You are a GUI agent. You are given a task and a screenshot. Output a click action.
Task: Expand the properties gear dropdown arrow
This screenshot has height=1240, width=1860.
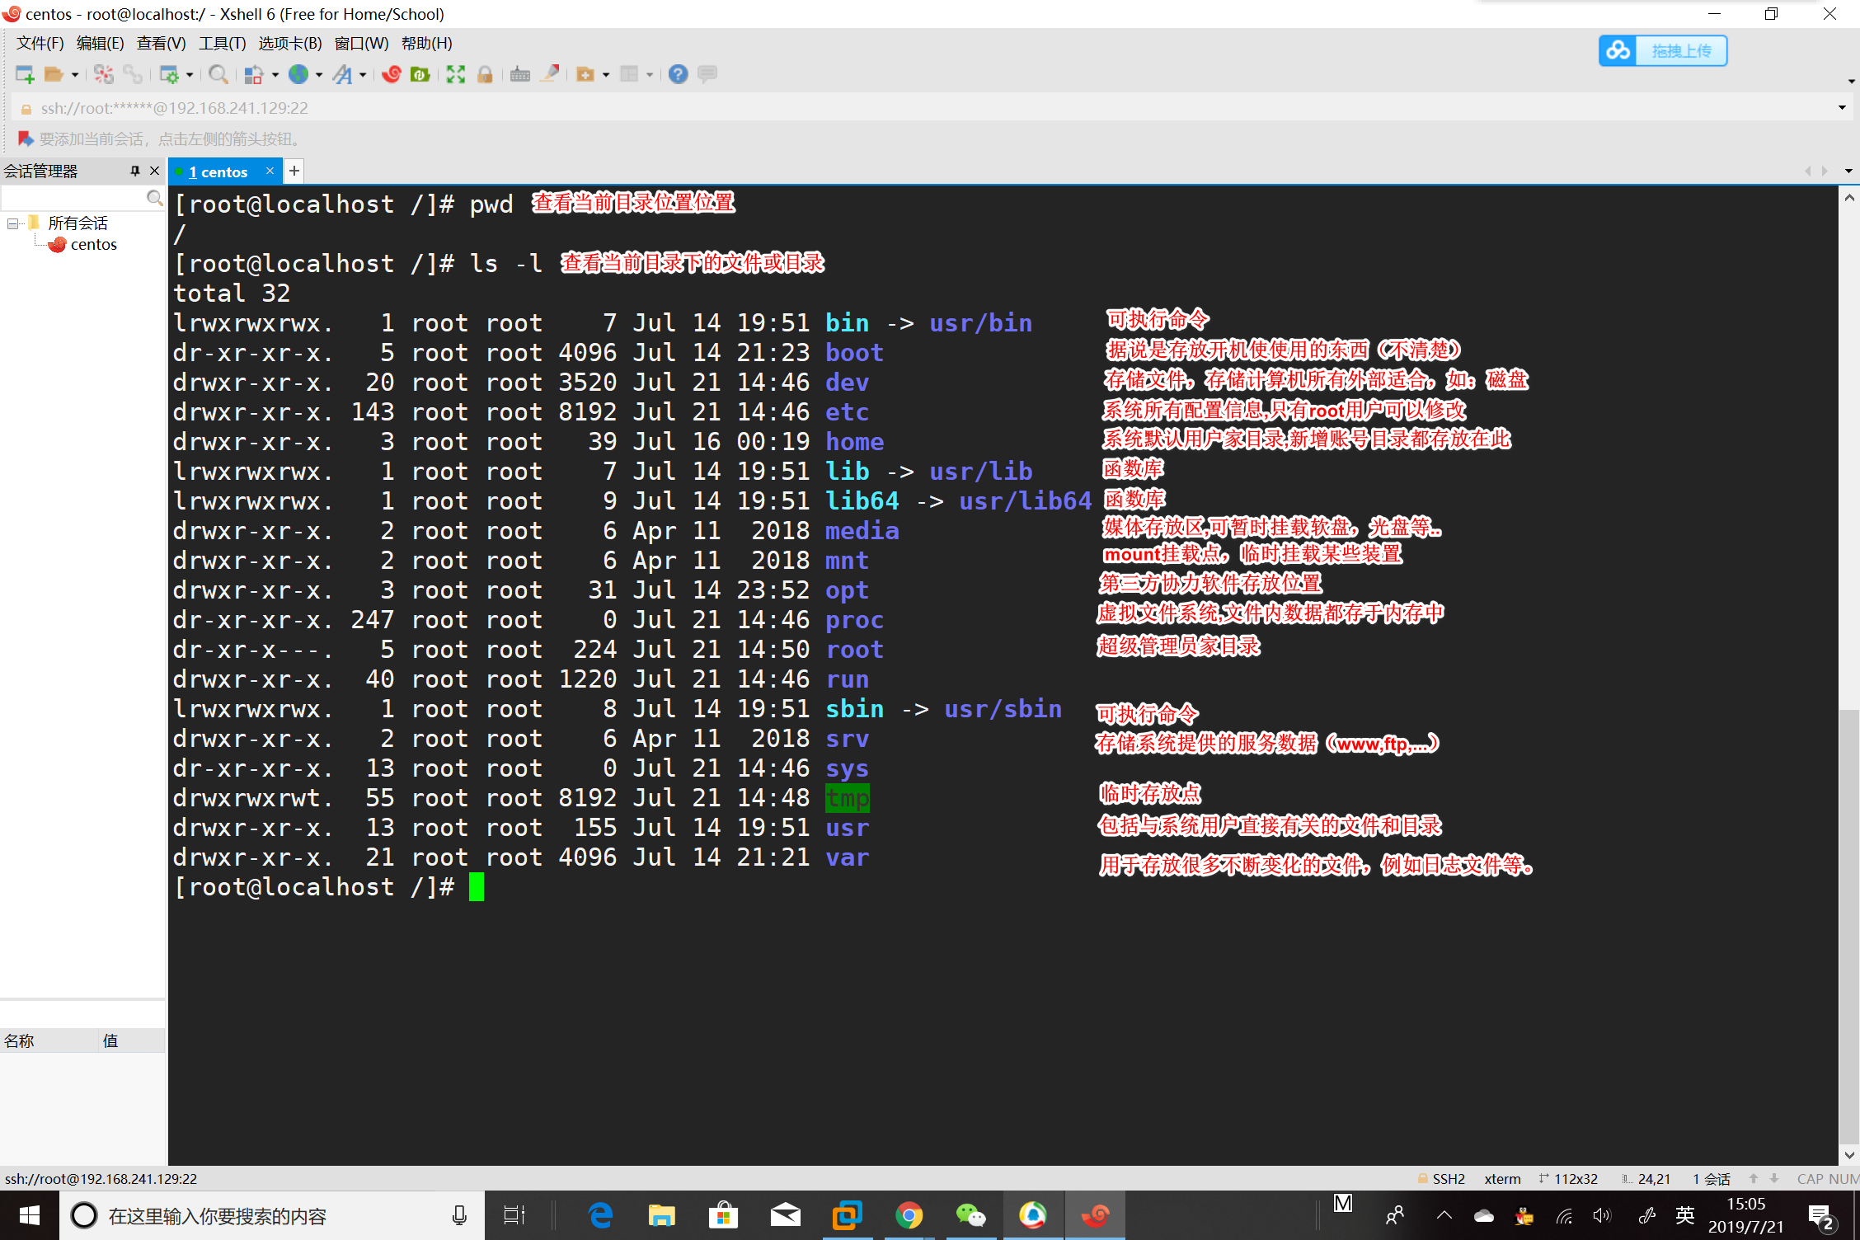[x=190, y=75]
